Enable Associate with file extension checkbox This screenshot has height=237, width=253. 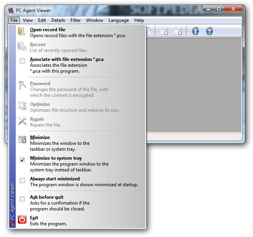[22, 61]
